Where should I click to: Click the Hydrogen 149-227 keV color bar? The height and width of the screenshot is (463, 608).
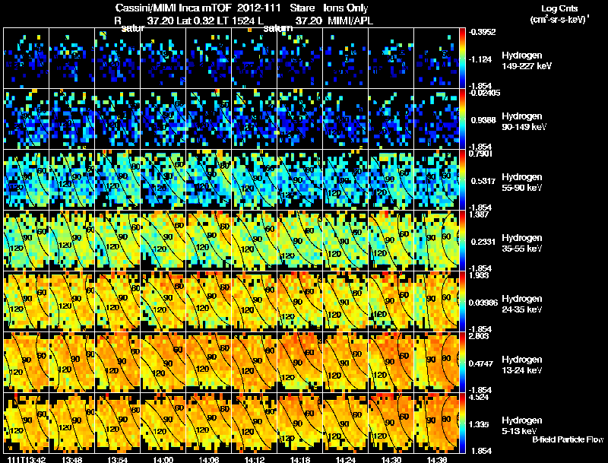pos(462,59)
